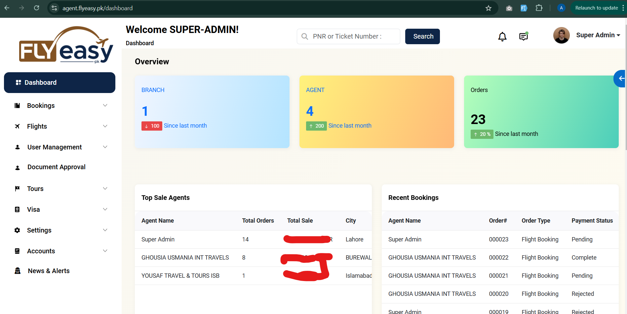Click the Flights airplane icon

[x=17, y=126]
